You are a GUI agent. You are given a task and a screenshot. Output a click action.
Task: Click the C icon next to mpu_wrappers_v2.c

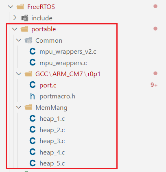coord(33,52)
